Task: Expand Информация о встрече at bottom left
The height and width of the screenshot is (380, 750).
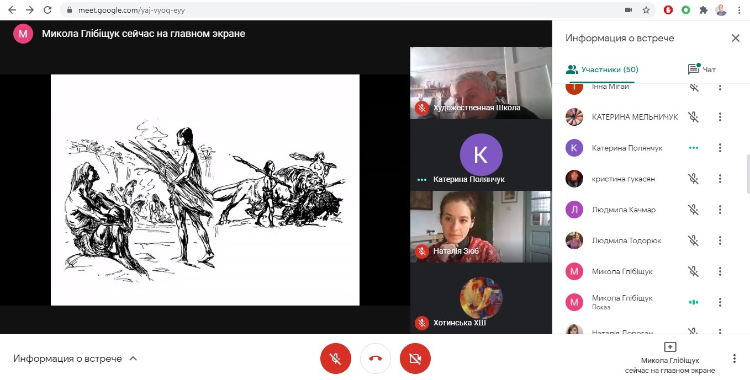Action: [x=76, y=358]
